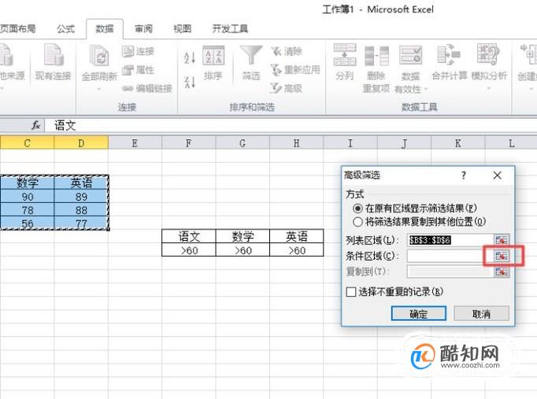537x399 pixels.
Task: Select column J header
Action: (x=404, y=143)
